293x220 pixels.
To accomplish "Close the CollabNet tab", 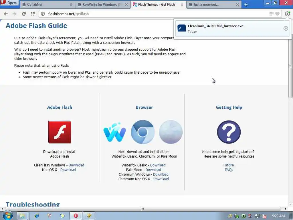I will (71, 5).
